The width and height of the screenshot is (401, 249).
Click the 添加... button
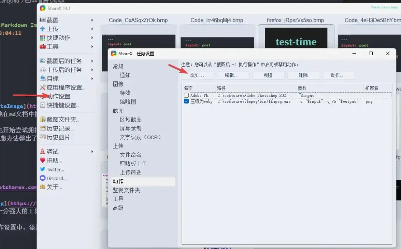click(x=197, y=75)
